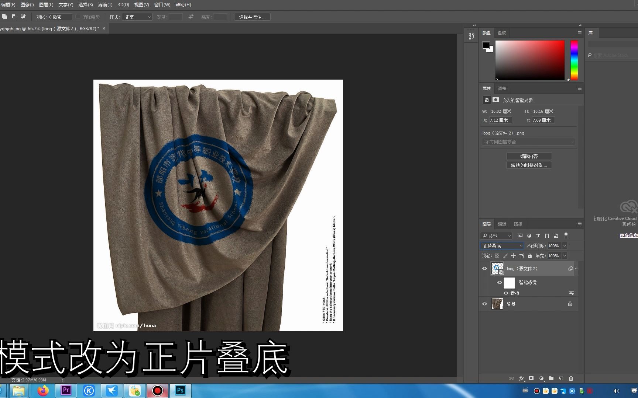Click the 编辑内容 button in Properties
638x398 pixels.
529,156
